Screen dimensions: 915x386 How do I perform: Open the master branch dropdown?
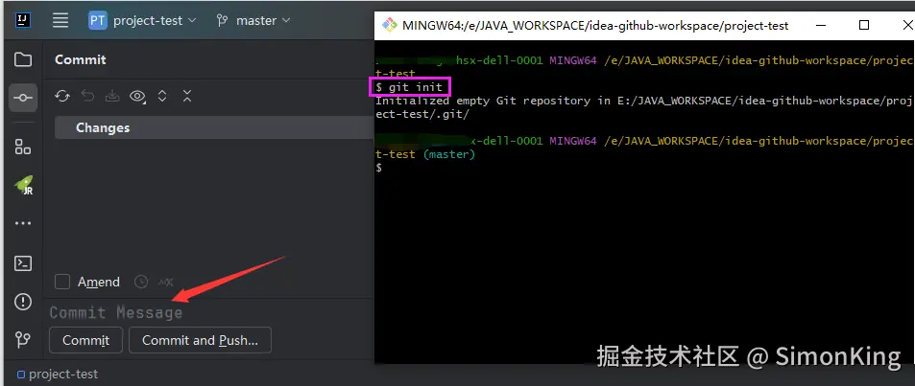[x=253, y=20]
